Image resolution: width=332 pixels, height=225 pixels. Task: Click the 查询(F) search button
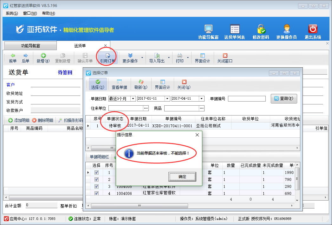click(284, 99)
